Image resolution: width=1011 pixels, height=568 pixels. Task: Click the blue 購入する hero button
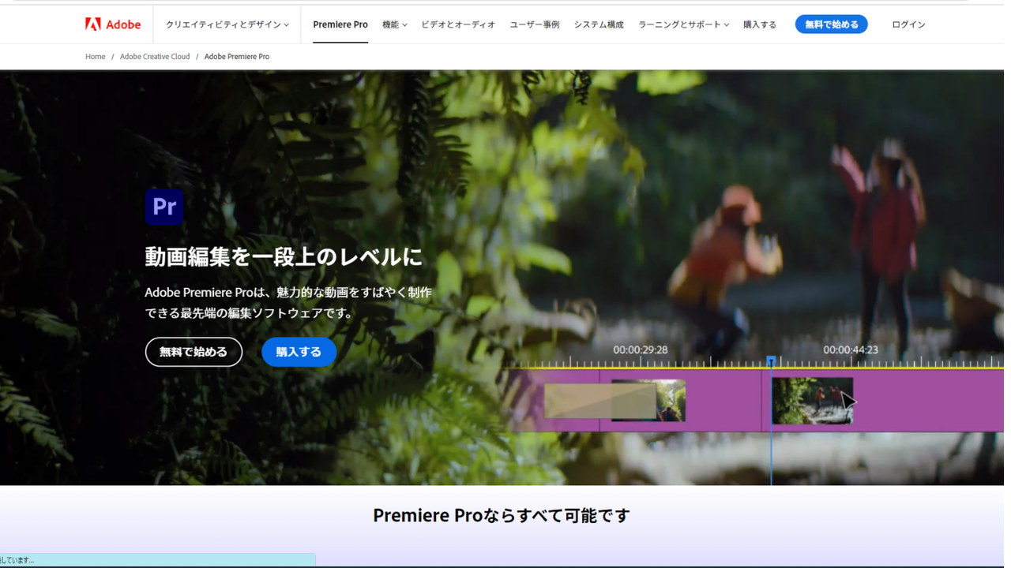click(299, 352)
